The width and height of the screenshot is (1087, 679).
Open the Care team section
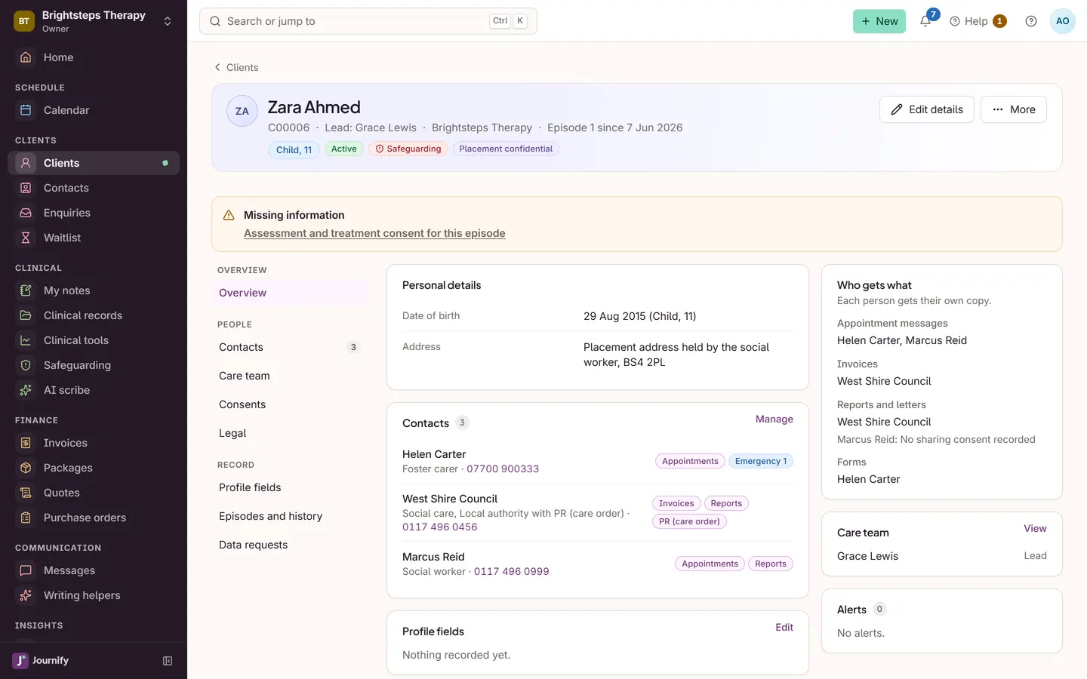[x=290, y=376]
